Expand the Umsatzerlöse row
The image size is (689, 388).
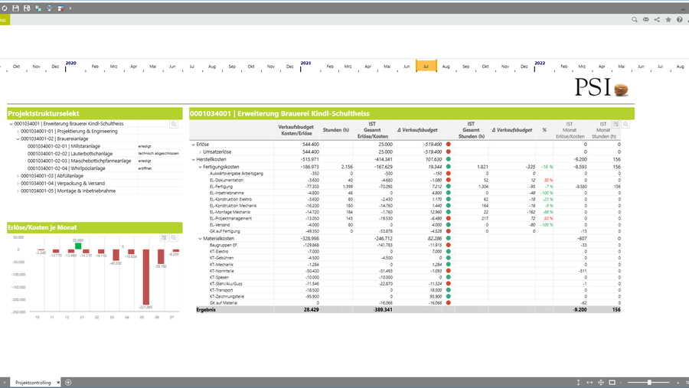coord(200,152)
